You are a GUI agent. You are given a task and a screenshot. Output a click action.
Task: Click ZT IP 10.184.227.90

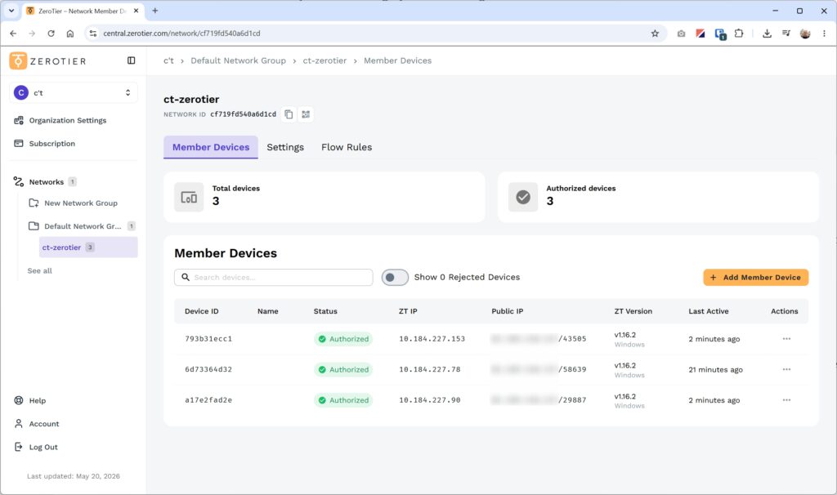pyautogui.click(x=430, y=400)
